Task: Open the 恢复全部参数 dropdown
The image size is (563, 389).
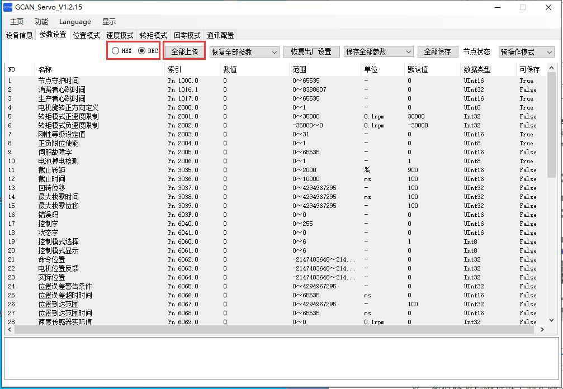Action: [244, 52]
